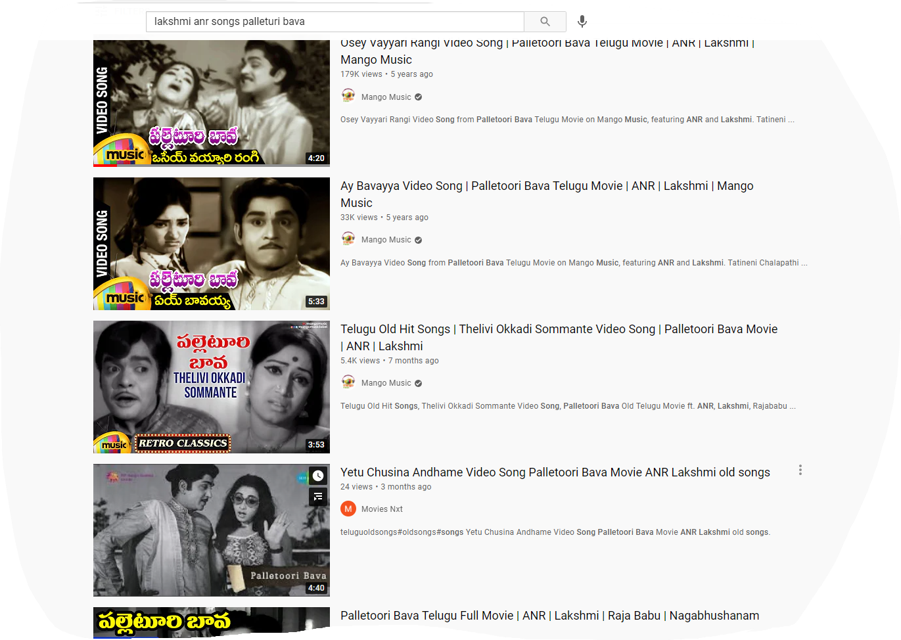Image resolution: width=901 pixels, height=640 pixels.
Task: Click the Mango Music avatar on first result
Action: click(x=348, y=95)
